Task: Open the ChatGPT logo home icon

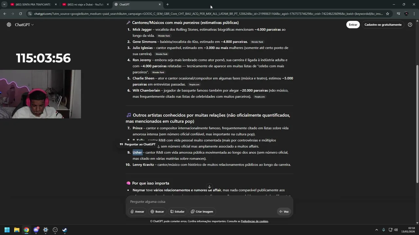Action: 9,25
